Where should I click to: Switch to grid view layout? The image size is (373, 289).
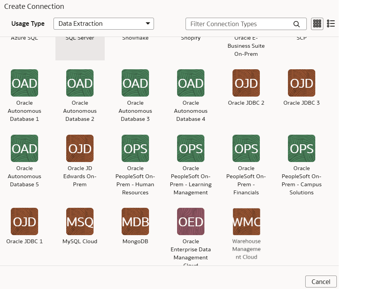tap(317, 23)
